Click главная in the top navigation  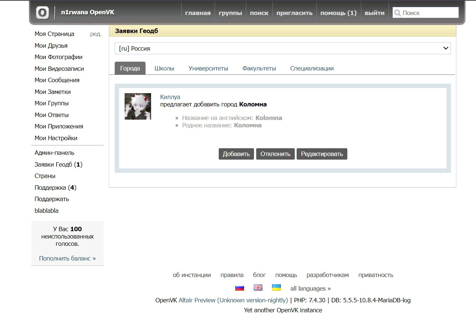click(198, 13)
